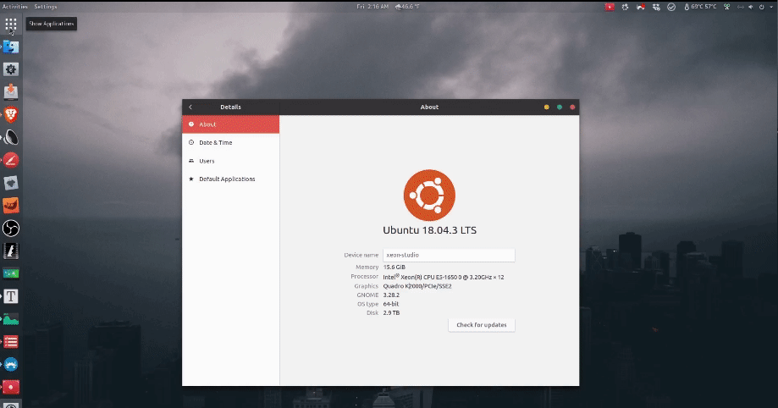
Task: Click Ubuntu 18.04.3 LTS version text
Action: pos(430,230)
